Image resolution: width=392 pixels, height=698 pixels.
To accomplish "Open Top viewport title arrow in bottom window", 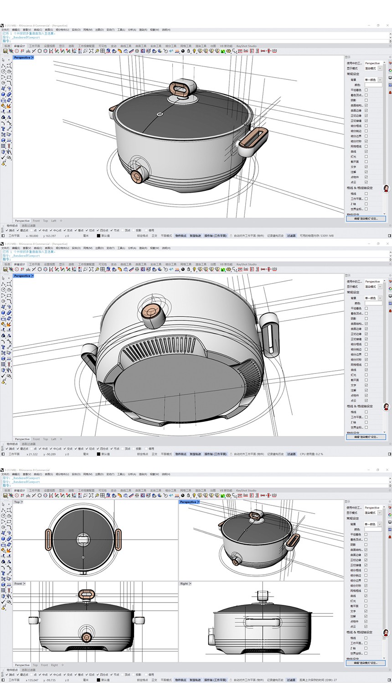I will (22, 502).
